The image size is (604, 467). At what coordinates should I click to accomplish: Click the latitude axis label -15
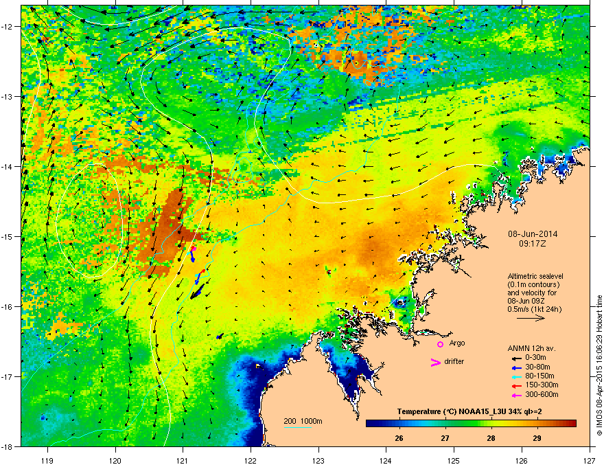click(7, 236)
